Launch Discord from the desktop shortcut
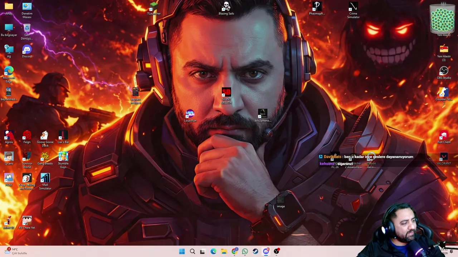The image size is (458, 257). (27, 52)
